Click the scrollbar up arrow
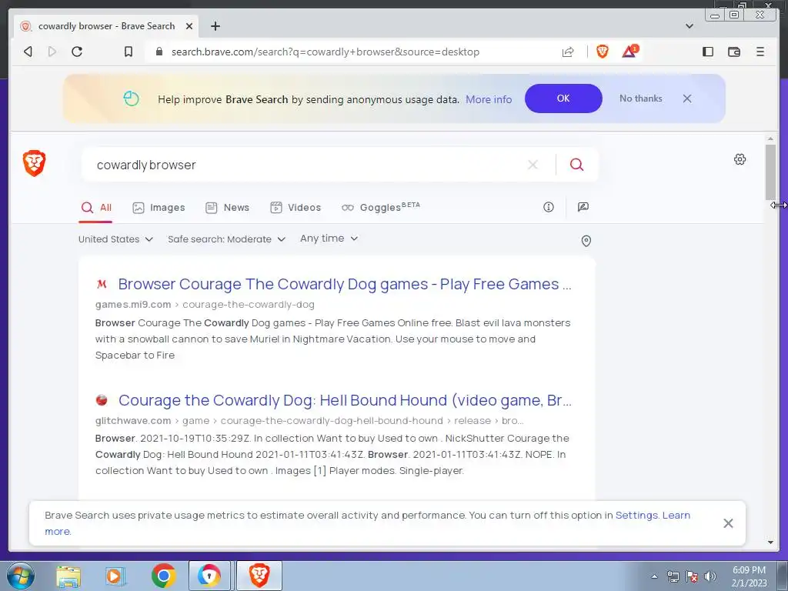Screen dimensions: 788x591 (770, 139)
